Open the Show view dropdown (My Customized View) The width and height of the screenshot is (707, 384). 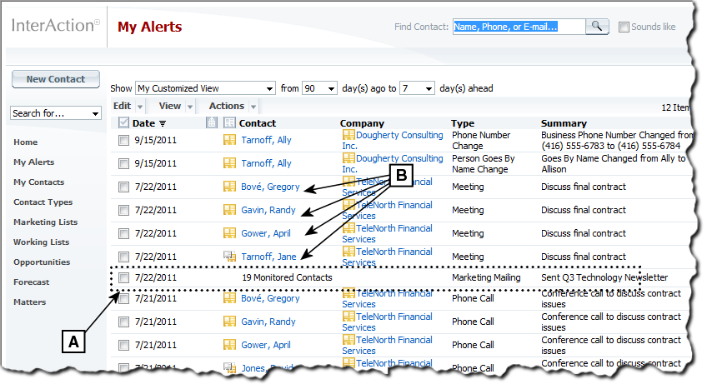[205, 88]
